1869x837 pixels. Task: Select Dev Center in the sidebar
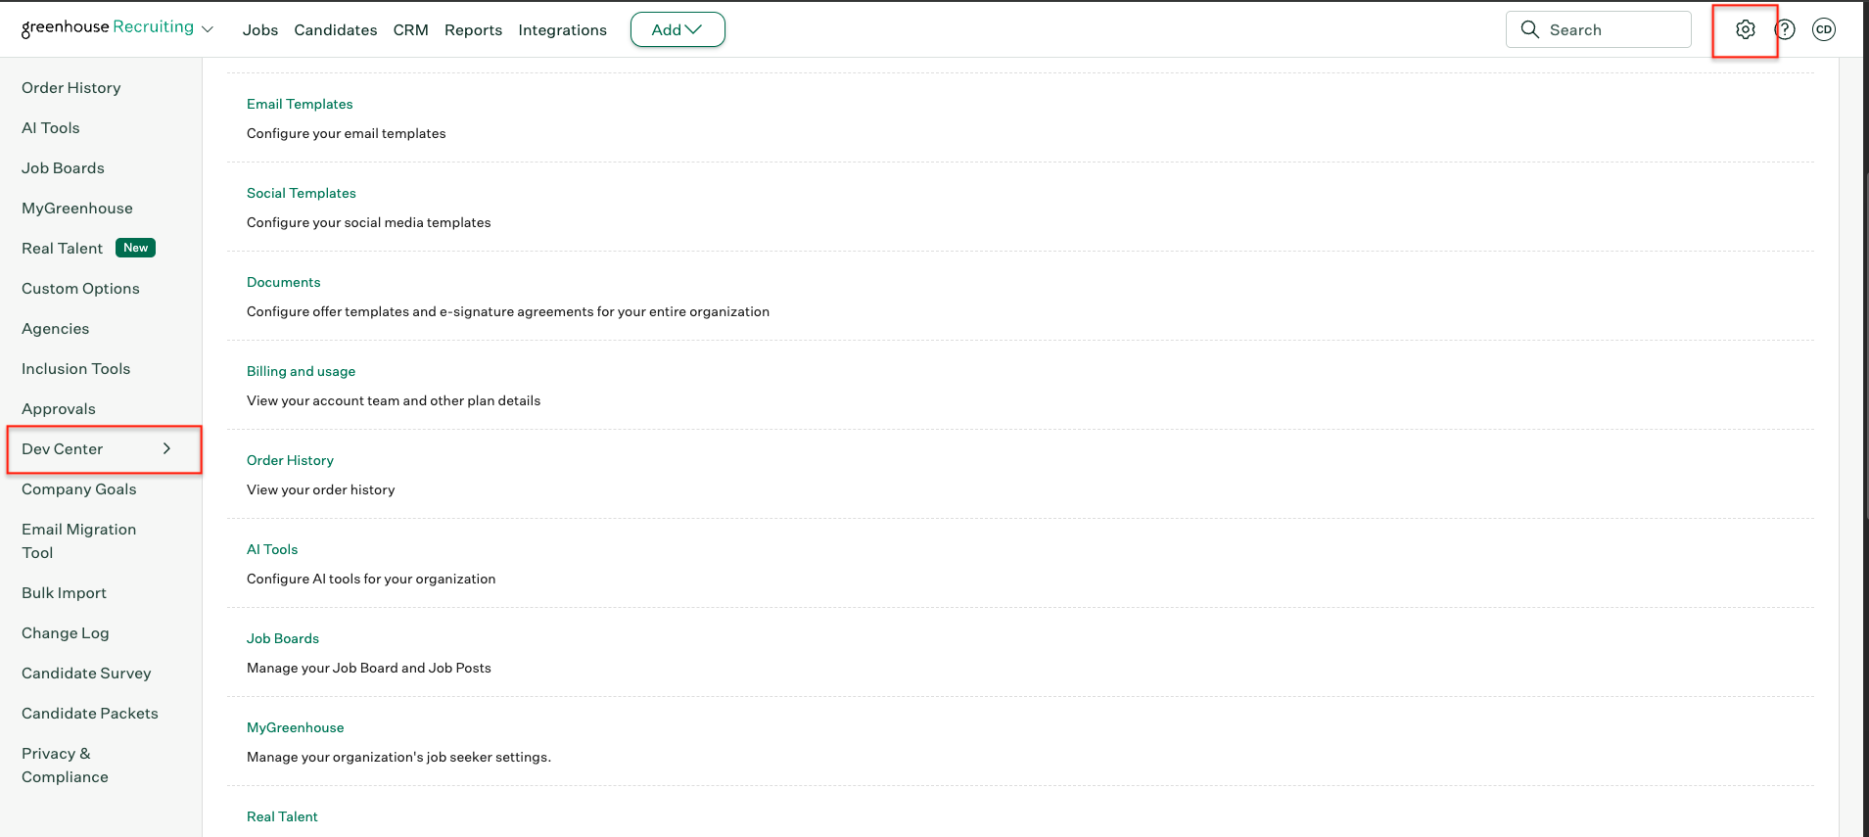[62, 449]
